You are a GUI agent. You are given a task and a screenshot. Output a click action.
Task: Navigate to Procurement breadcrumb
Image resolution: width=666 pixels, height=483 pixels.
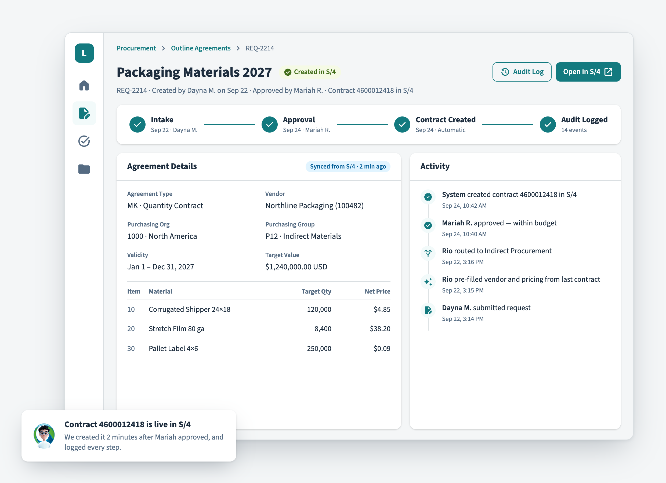[136, 48]
